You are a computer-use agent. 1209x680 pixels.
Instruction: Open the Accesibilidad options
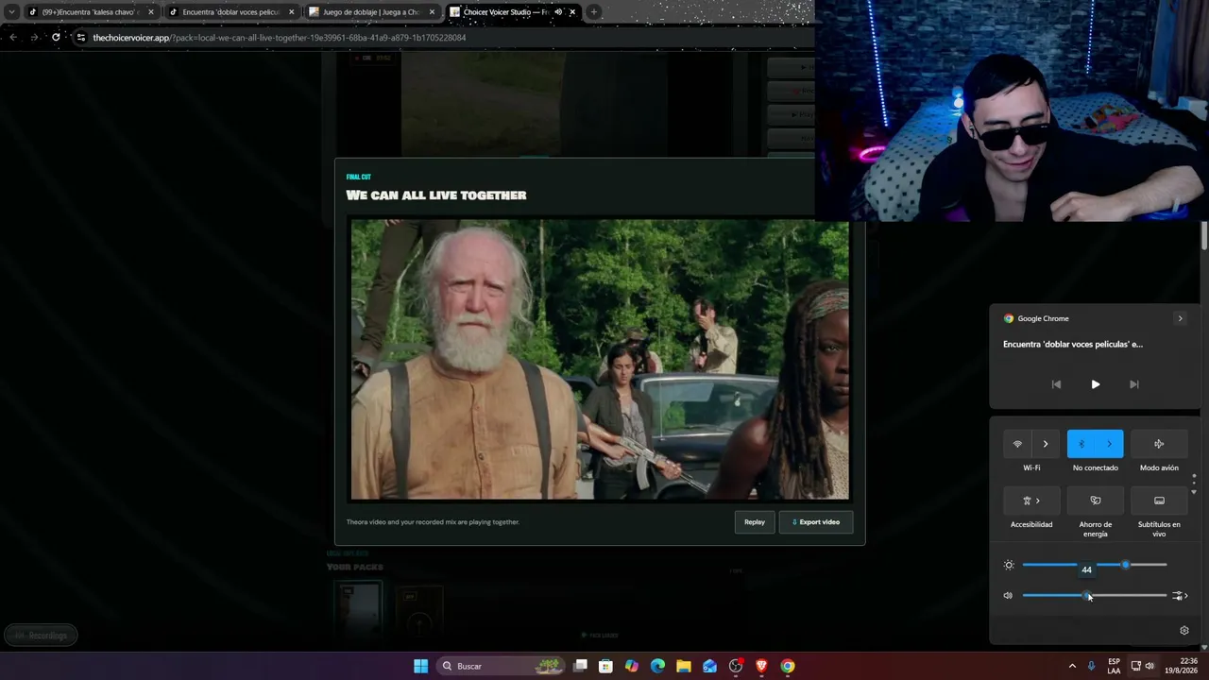[x=1031, y=501]
